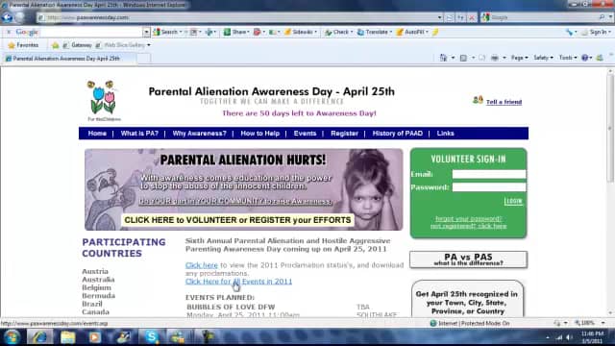The width and height of the screenshot is (615, 346).
Task: Open the What is PA? page
Action: pyautogui.click(x=139, y=134)
